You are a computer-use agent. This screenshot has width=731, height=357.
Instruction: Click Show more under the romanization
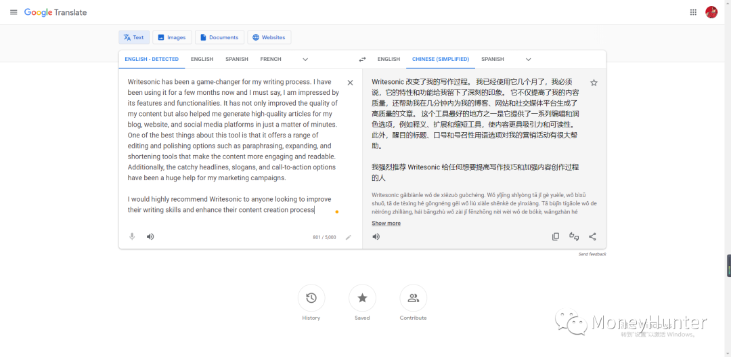click(386, 223)
